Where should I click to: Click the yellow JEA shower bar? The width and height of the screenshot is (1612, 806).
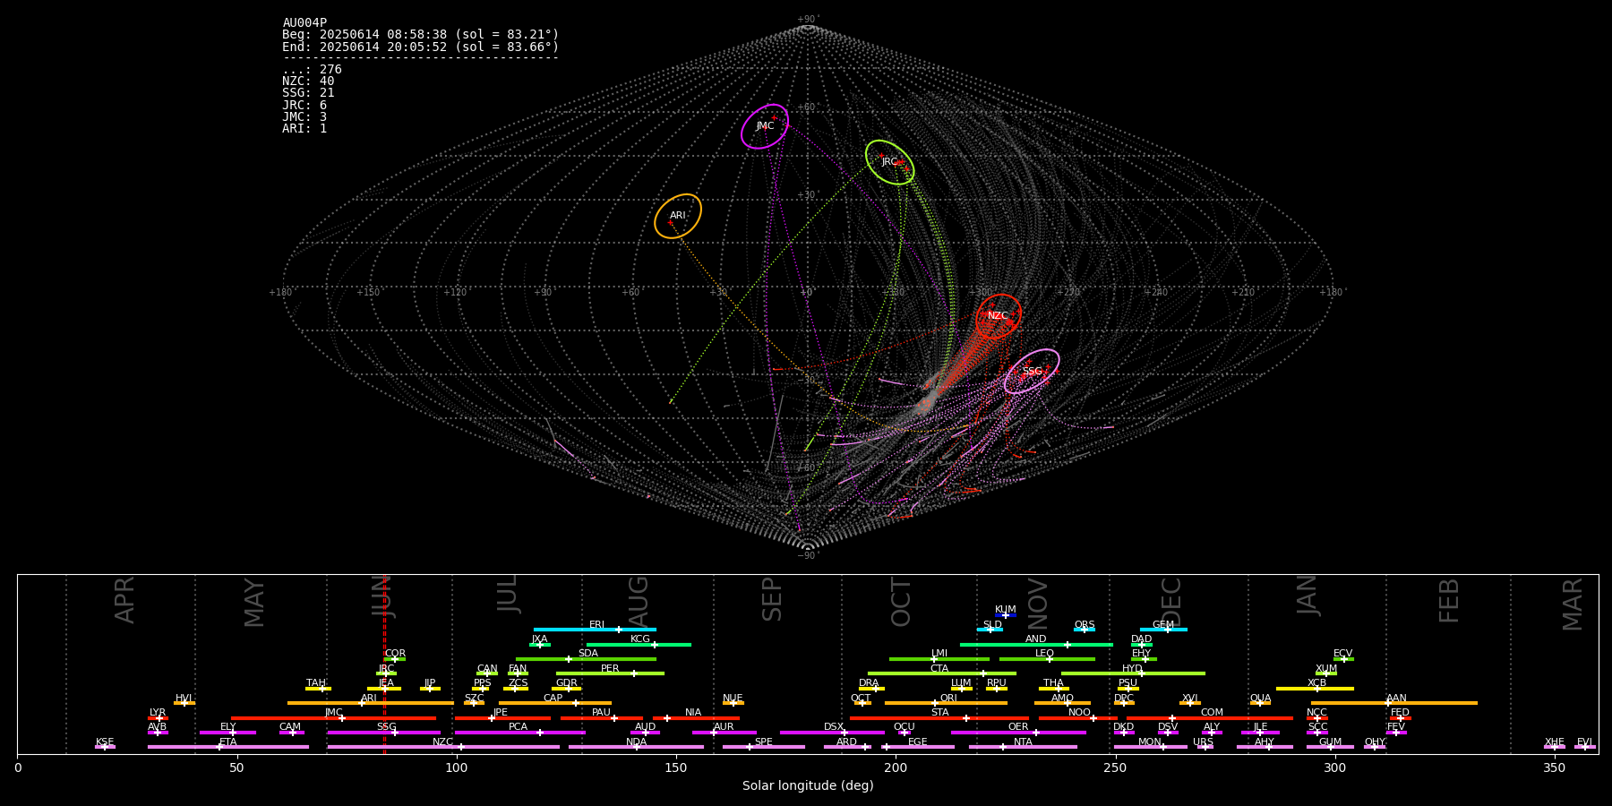(384, 688)
